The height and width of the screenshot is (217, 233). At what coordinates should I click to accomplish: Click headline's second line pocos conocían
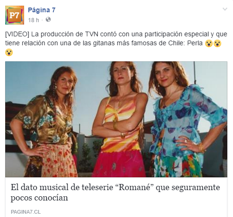coord(39,198)
